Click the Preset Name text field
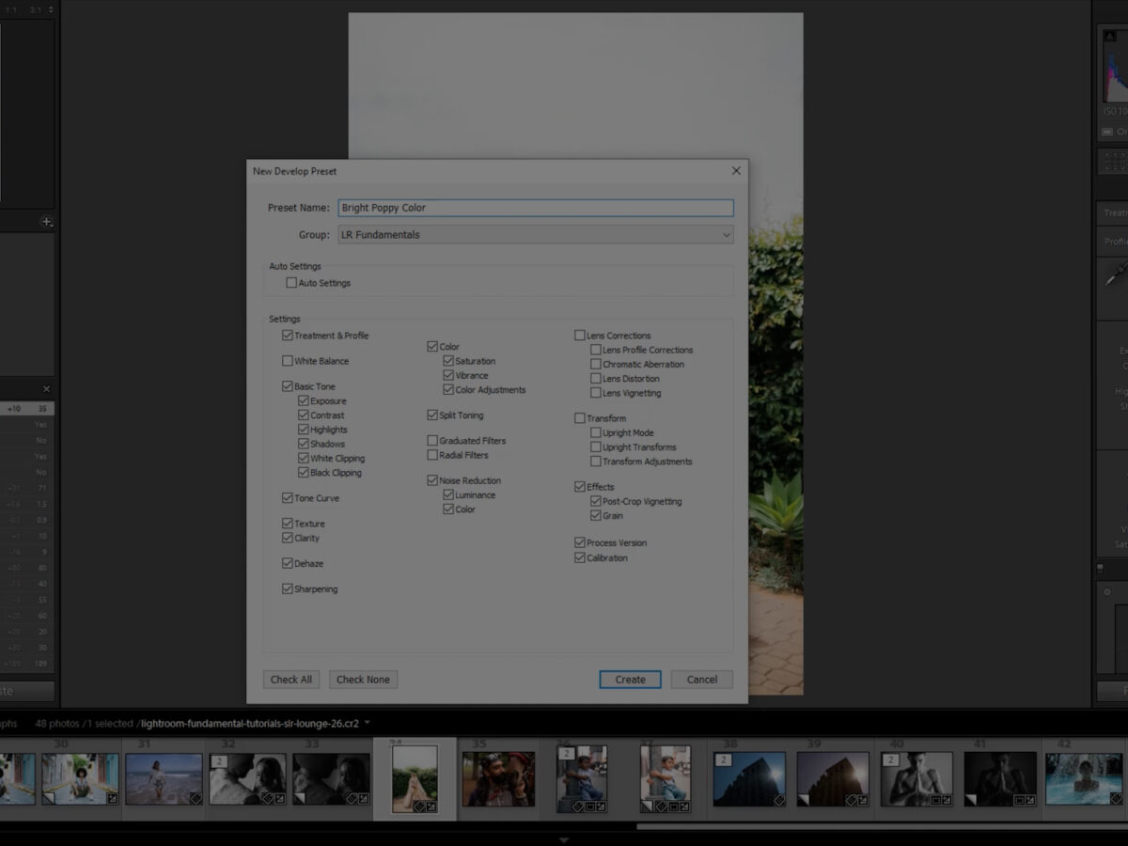The width and height of the screenshot is (1128, 846). (536, 208)
